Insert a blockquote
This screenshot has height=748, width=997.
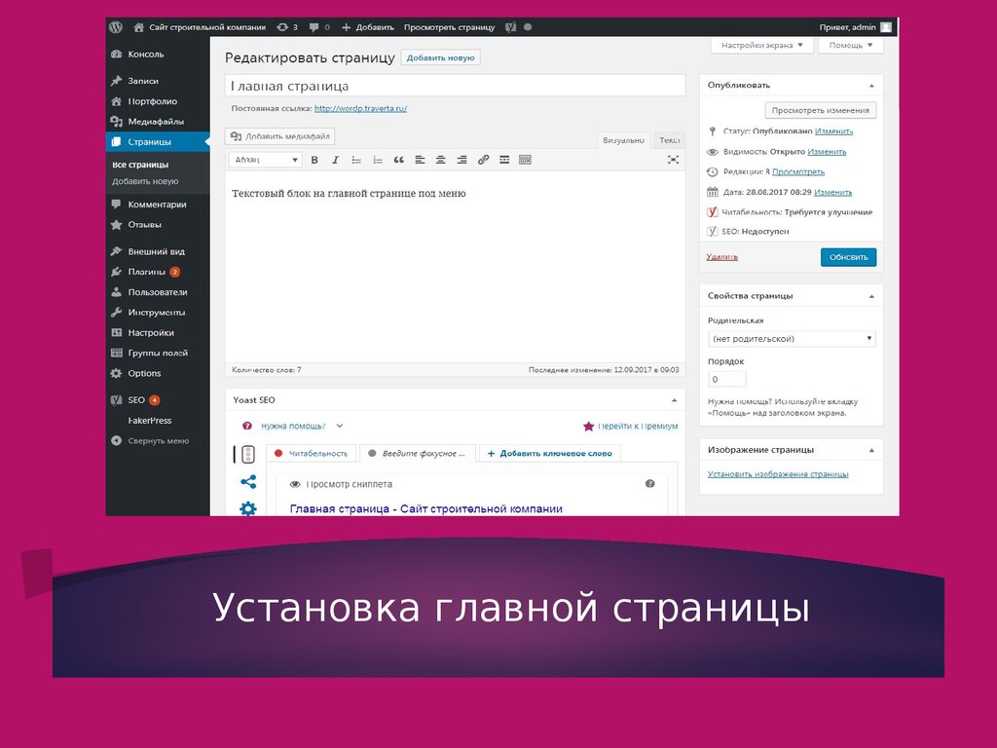pyautogui.click(x=398, y=160)
